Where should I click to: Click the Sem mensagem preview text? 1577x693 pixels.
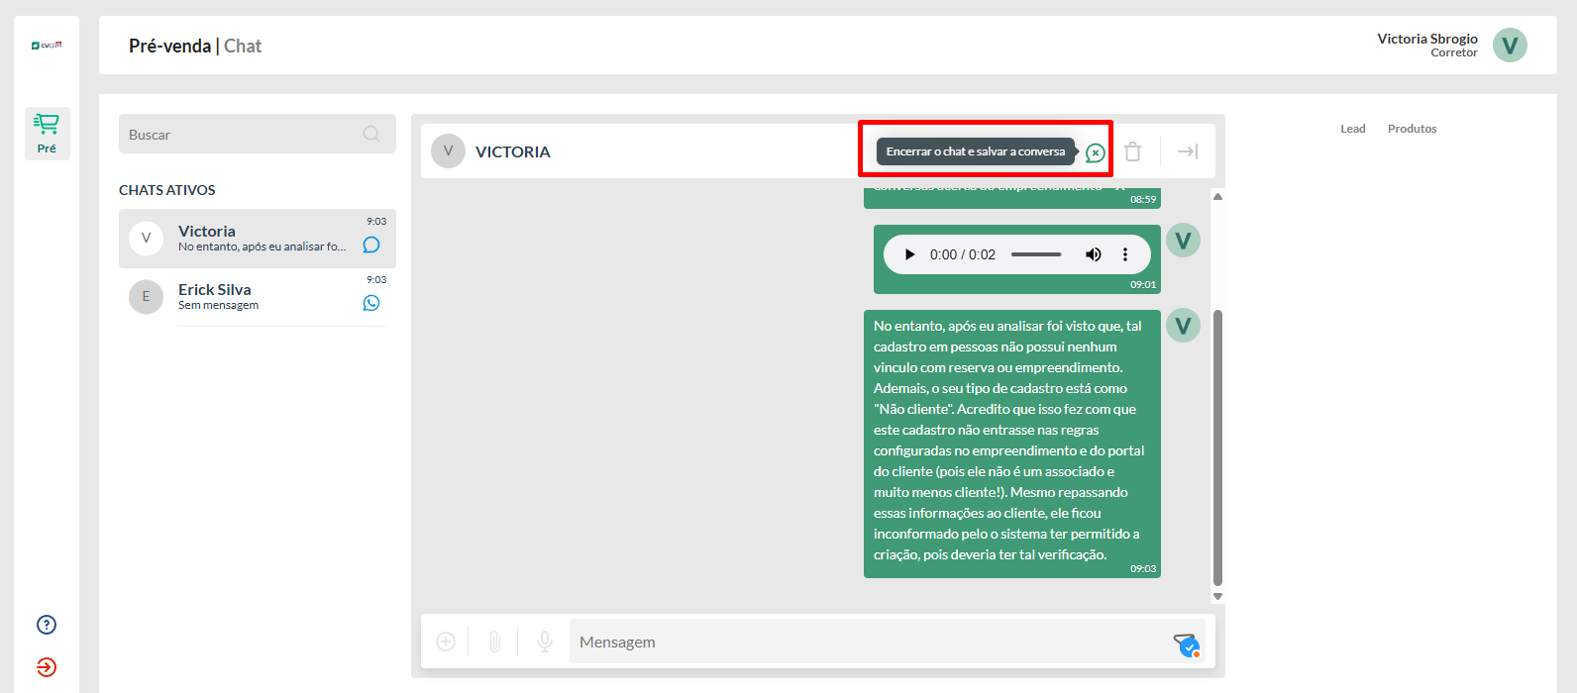[218, 305]
